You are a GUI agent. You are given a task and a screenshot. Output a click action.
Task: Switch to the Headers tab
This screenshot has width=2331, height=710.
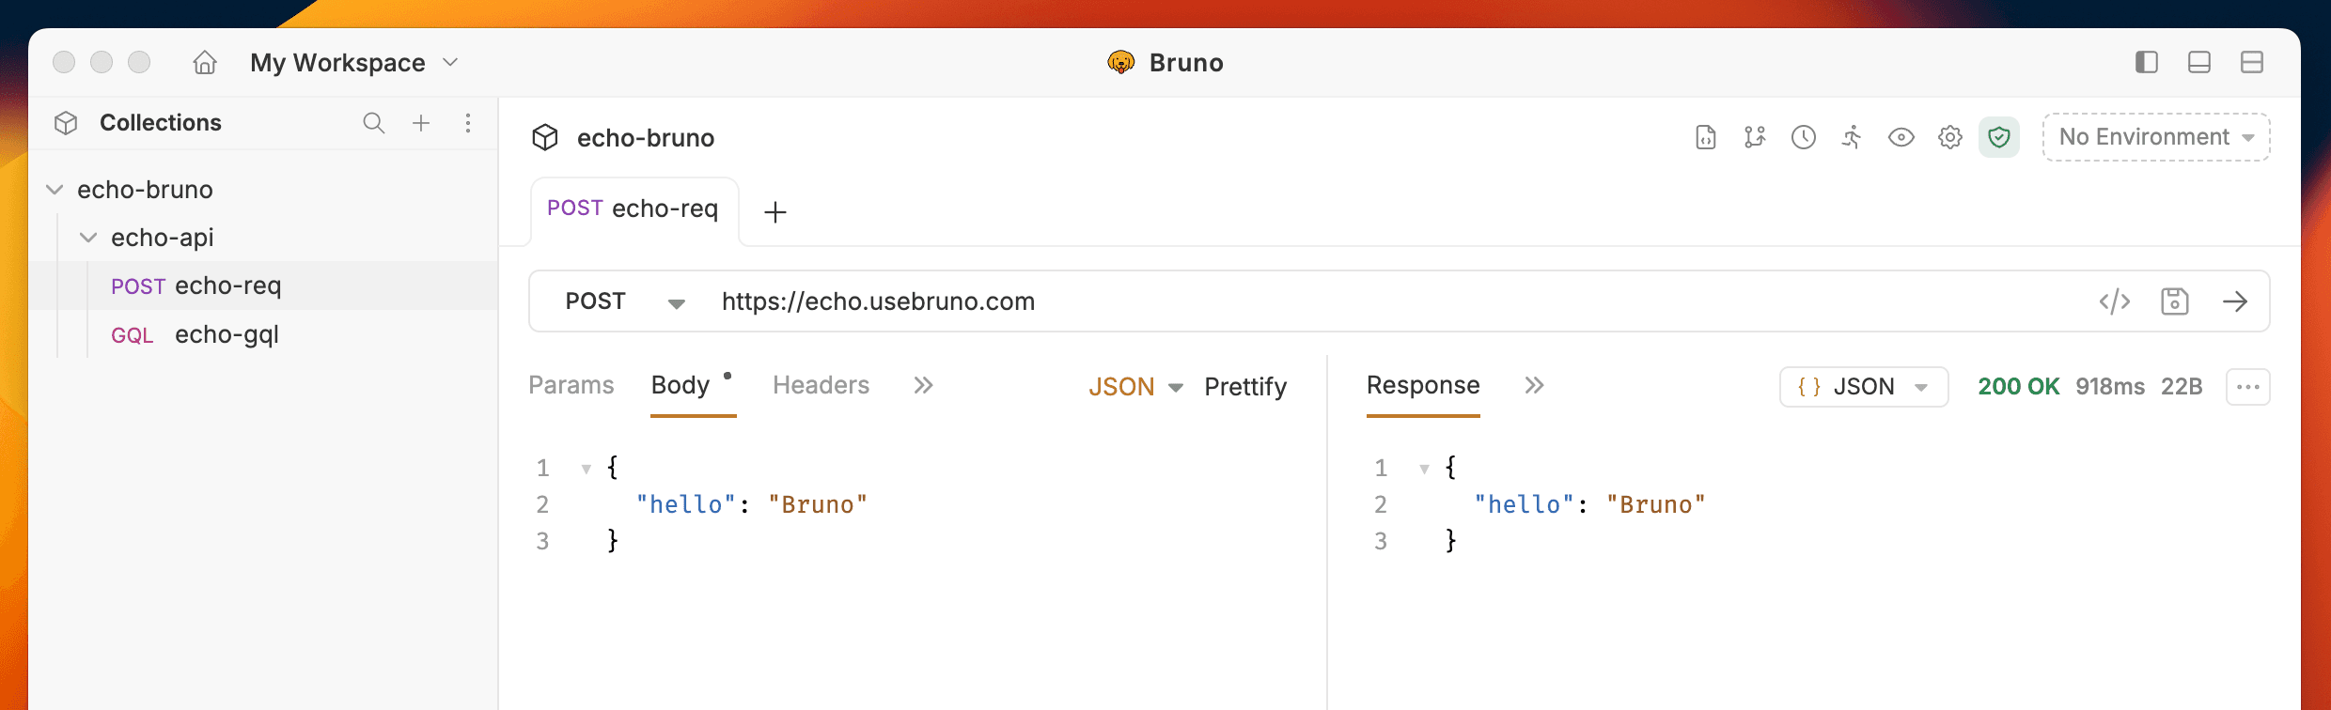click(821, 385)
